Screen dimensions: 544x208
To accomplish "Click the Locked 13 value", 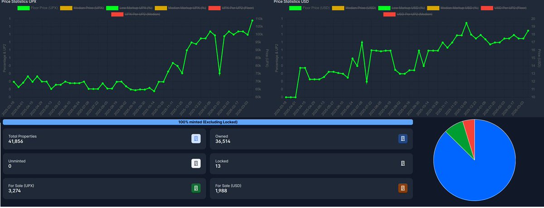I will point(218,166).
